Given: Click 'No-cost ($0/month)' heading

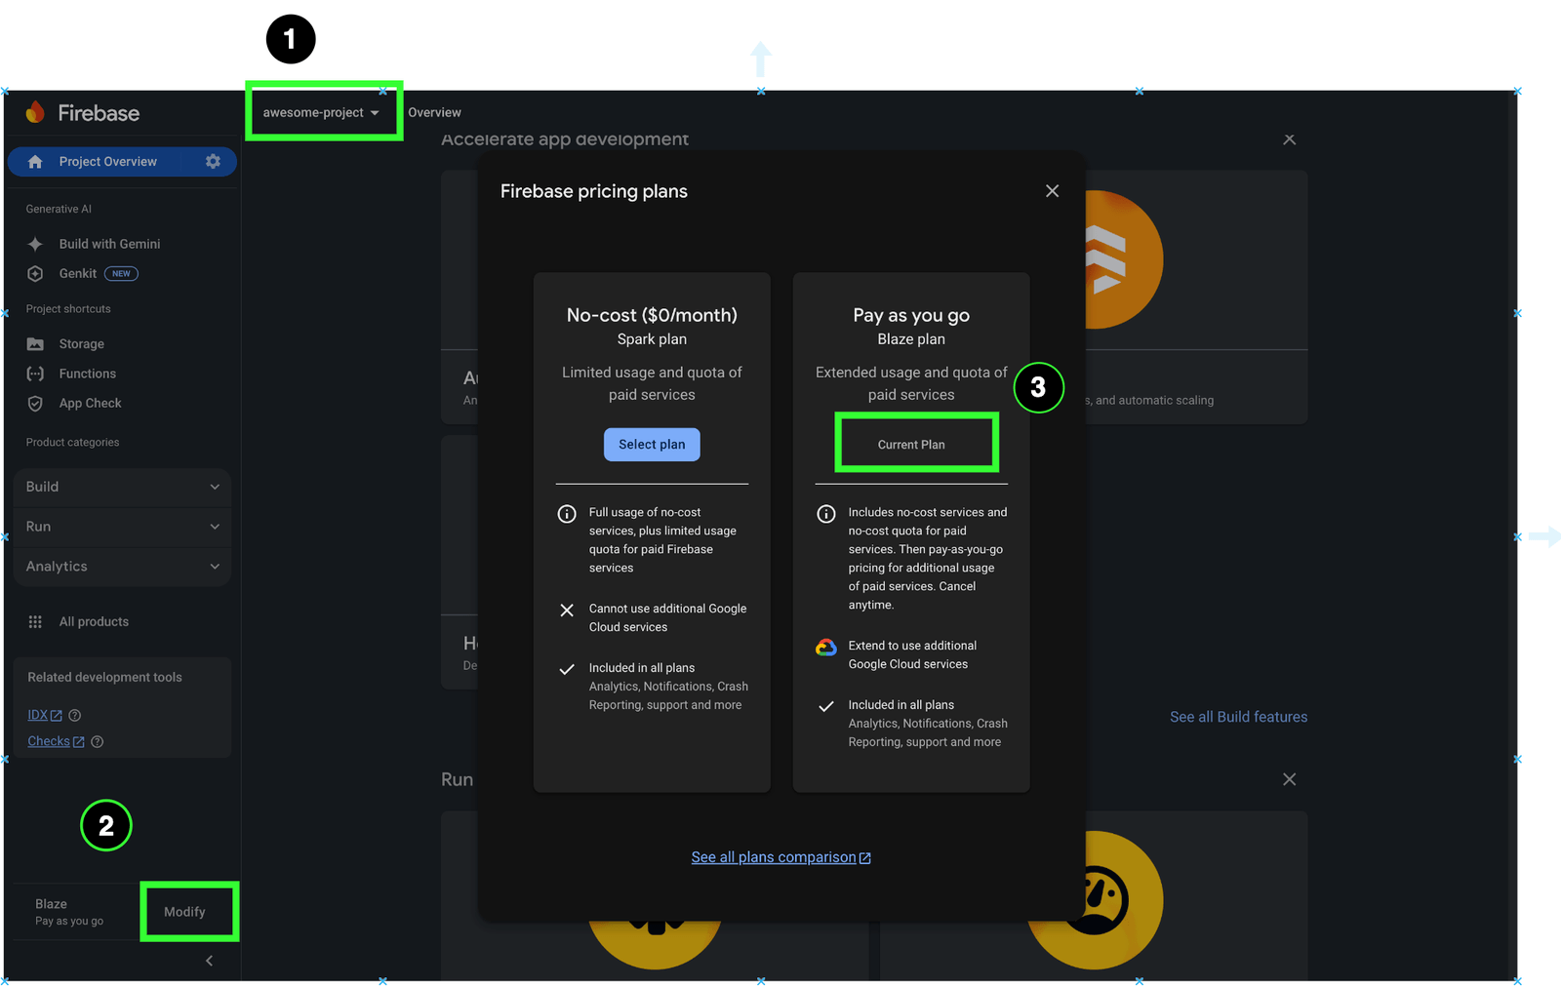Looking at the screenshot, I should pyautogui.click(x=652, y=315).
